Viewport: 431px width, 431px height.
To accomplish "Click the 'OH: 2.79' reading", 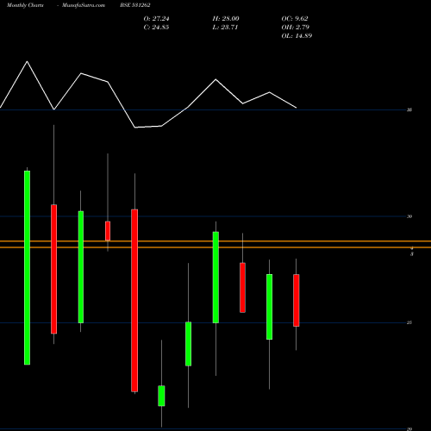I will (295, 28).
